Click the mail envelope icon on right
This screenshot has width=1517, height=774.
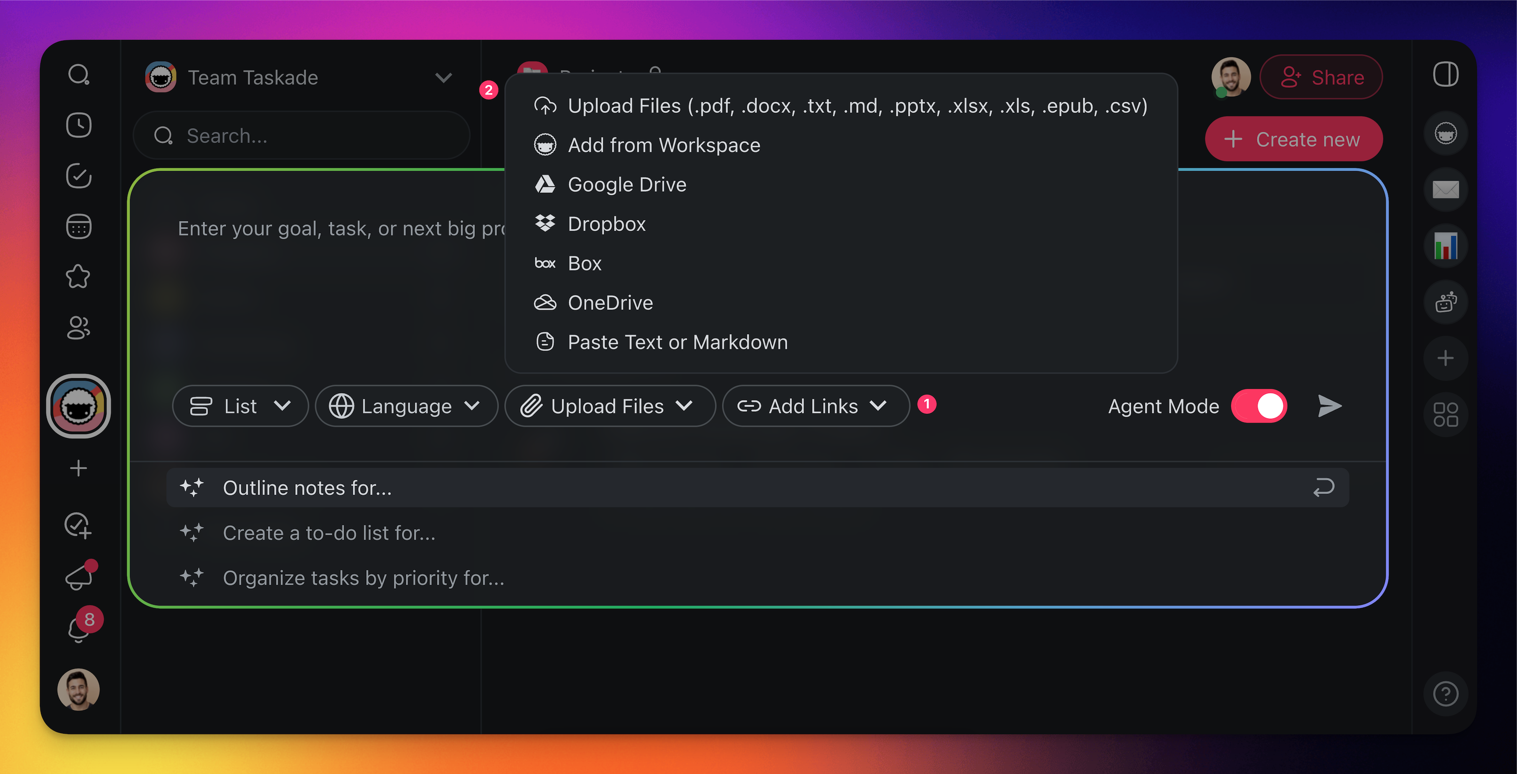(x=1445, y=190)
